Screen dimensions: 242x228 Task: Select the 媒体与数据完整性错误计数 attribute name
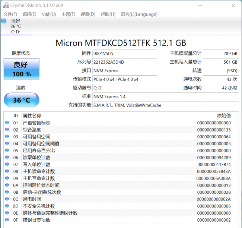coord(50,213)
